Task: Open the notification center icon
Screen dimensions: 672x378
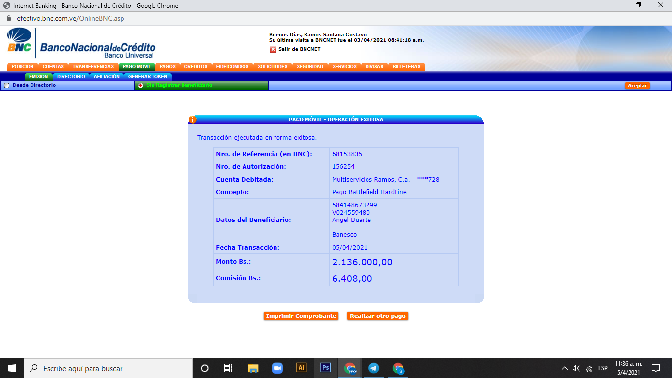Action: 655,368
